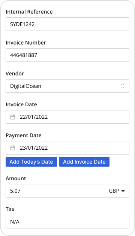Focus the Amount field showing 5.07

click(x=57, y=191)
